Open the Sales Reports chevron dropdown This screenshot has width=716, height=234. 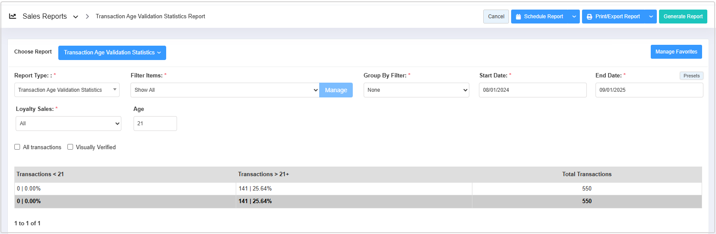pos(76,17)
